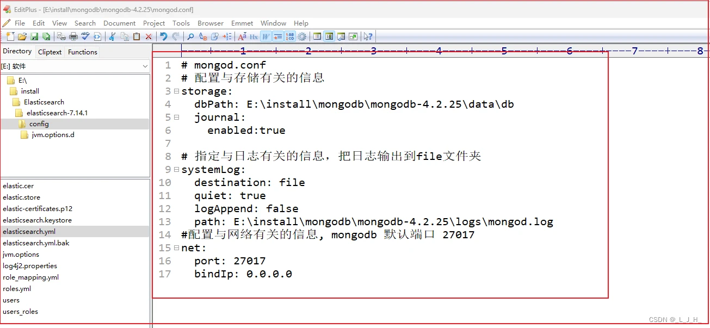Open the drive selection dropdown
This screenshot has width=710, height=328.
click(x=75, y=66)
